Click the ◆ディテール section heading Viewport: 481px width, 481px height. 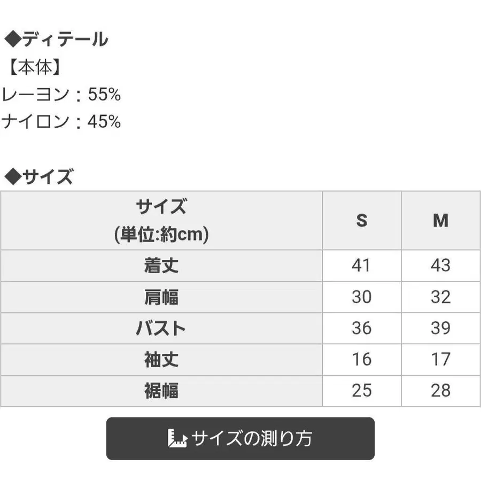coord(56,39)
